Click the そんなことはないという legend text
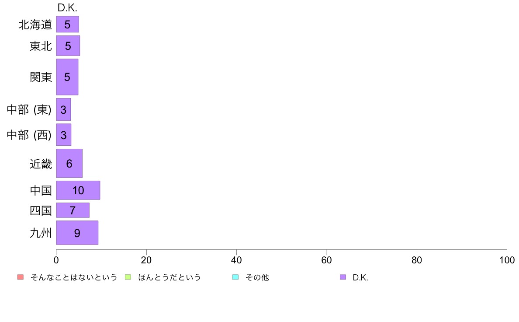519x322 pixels. click(x=74, y=277)
